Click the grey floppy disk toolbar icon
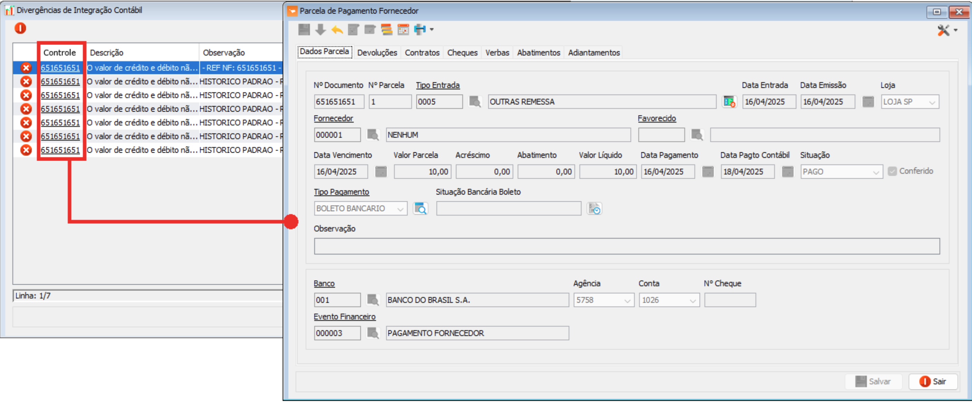 tap(304, 29)
